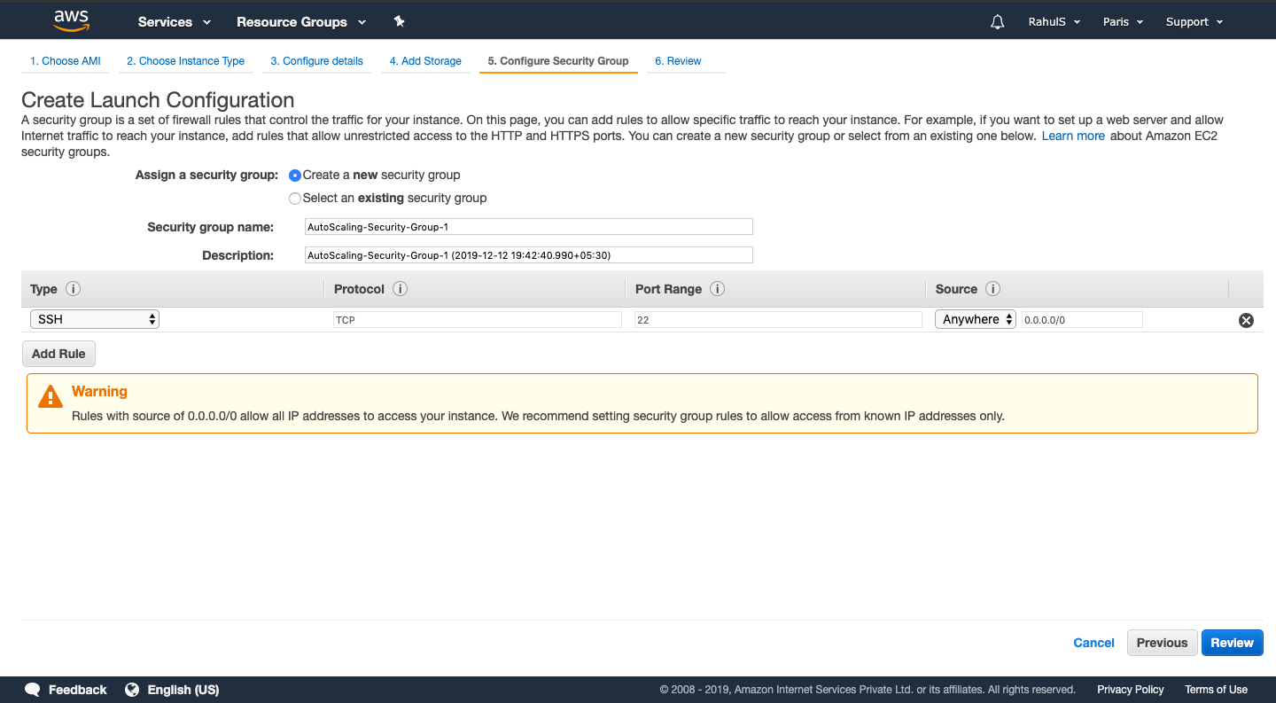Viewport: 1276px width, 703px height.
Task: Click the Source column info icon
Action: 992,288
